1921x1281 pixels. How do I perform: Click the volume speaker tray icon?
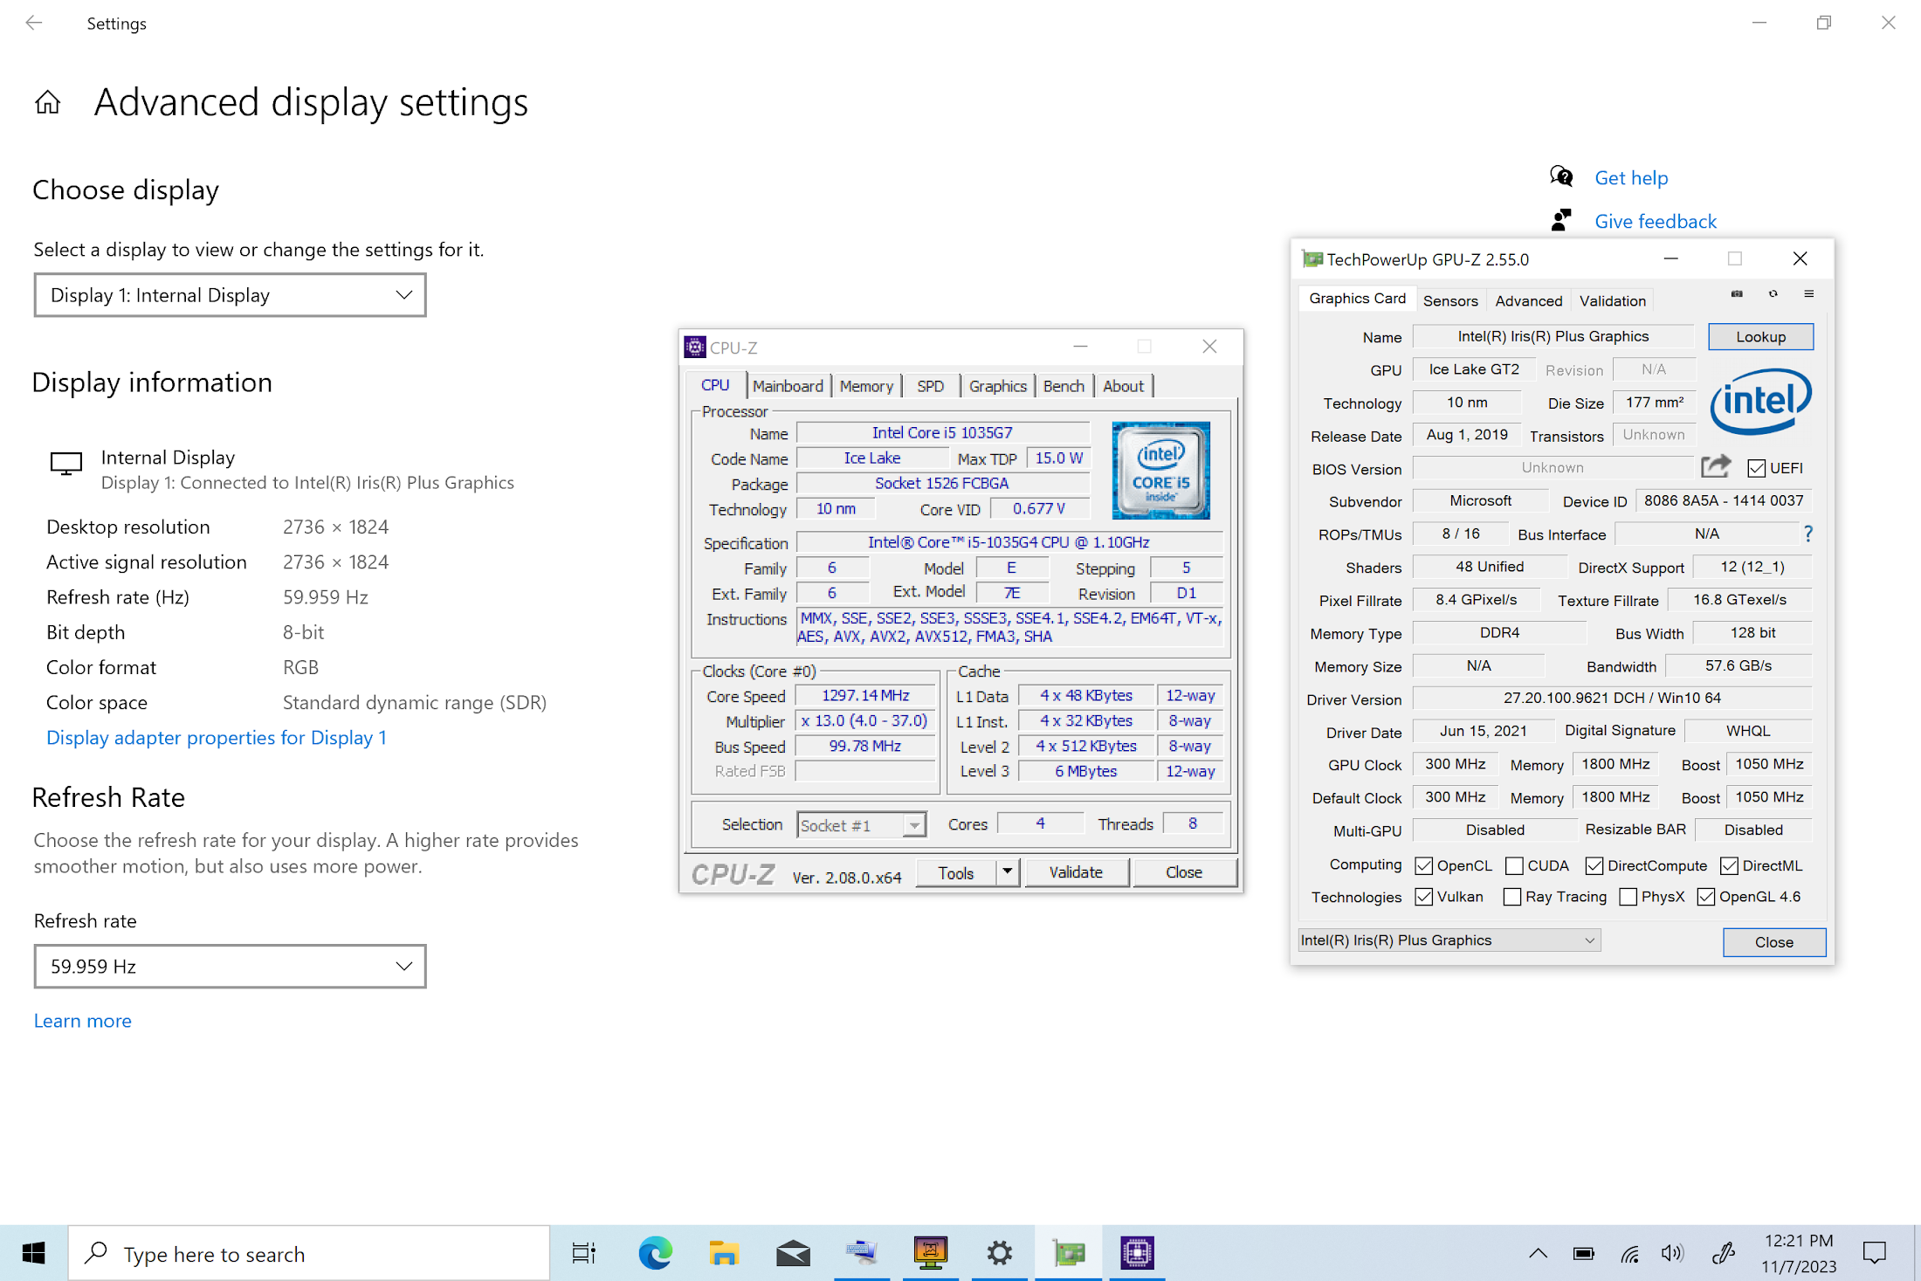(x=1672, y=1253)
